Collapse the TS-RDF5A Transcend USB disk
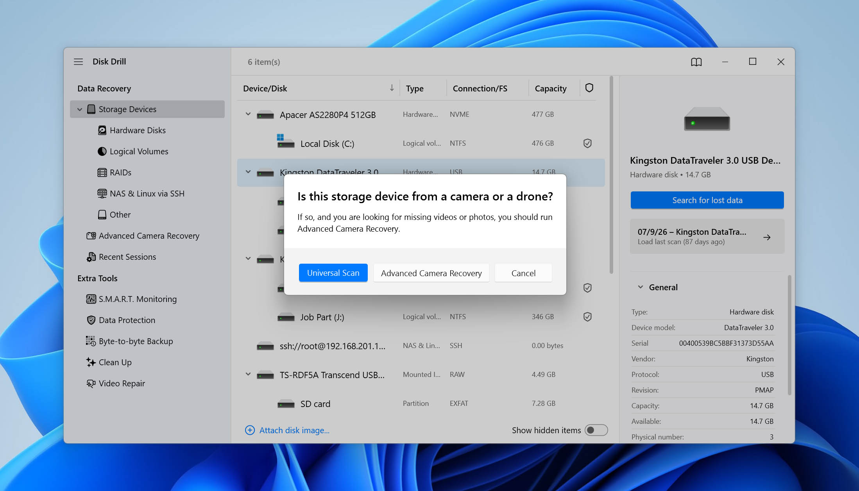 248,374
